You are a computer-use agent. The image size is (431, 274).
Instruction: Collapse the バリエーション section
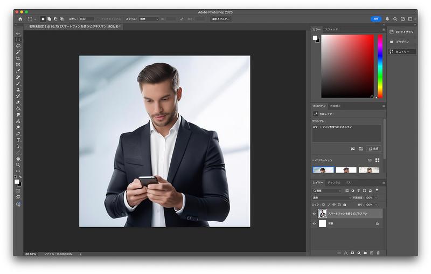coord(313,160)
